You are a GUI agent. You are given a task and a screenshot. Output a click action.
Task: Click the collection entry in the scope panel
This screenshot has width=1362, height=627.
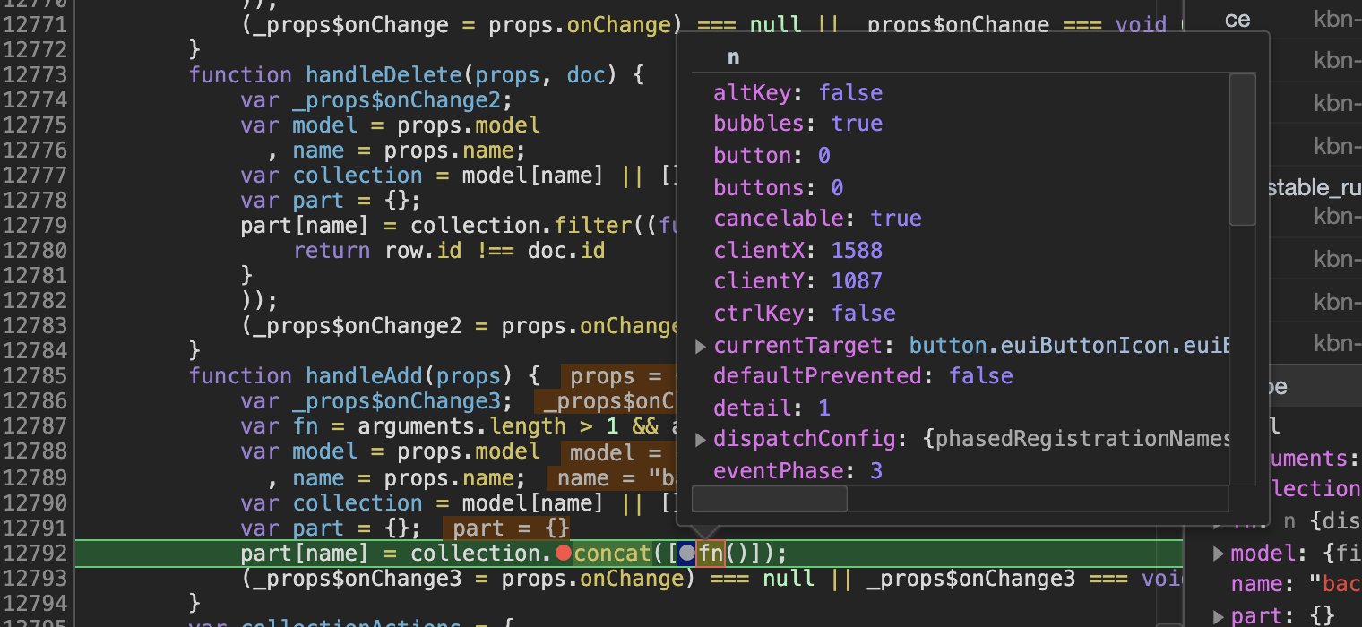(x=1317, y=488)
